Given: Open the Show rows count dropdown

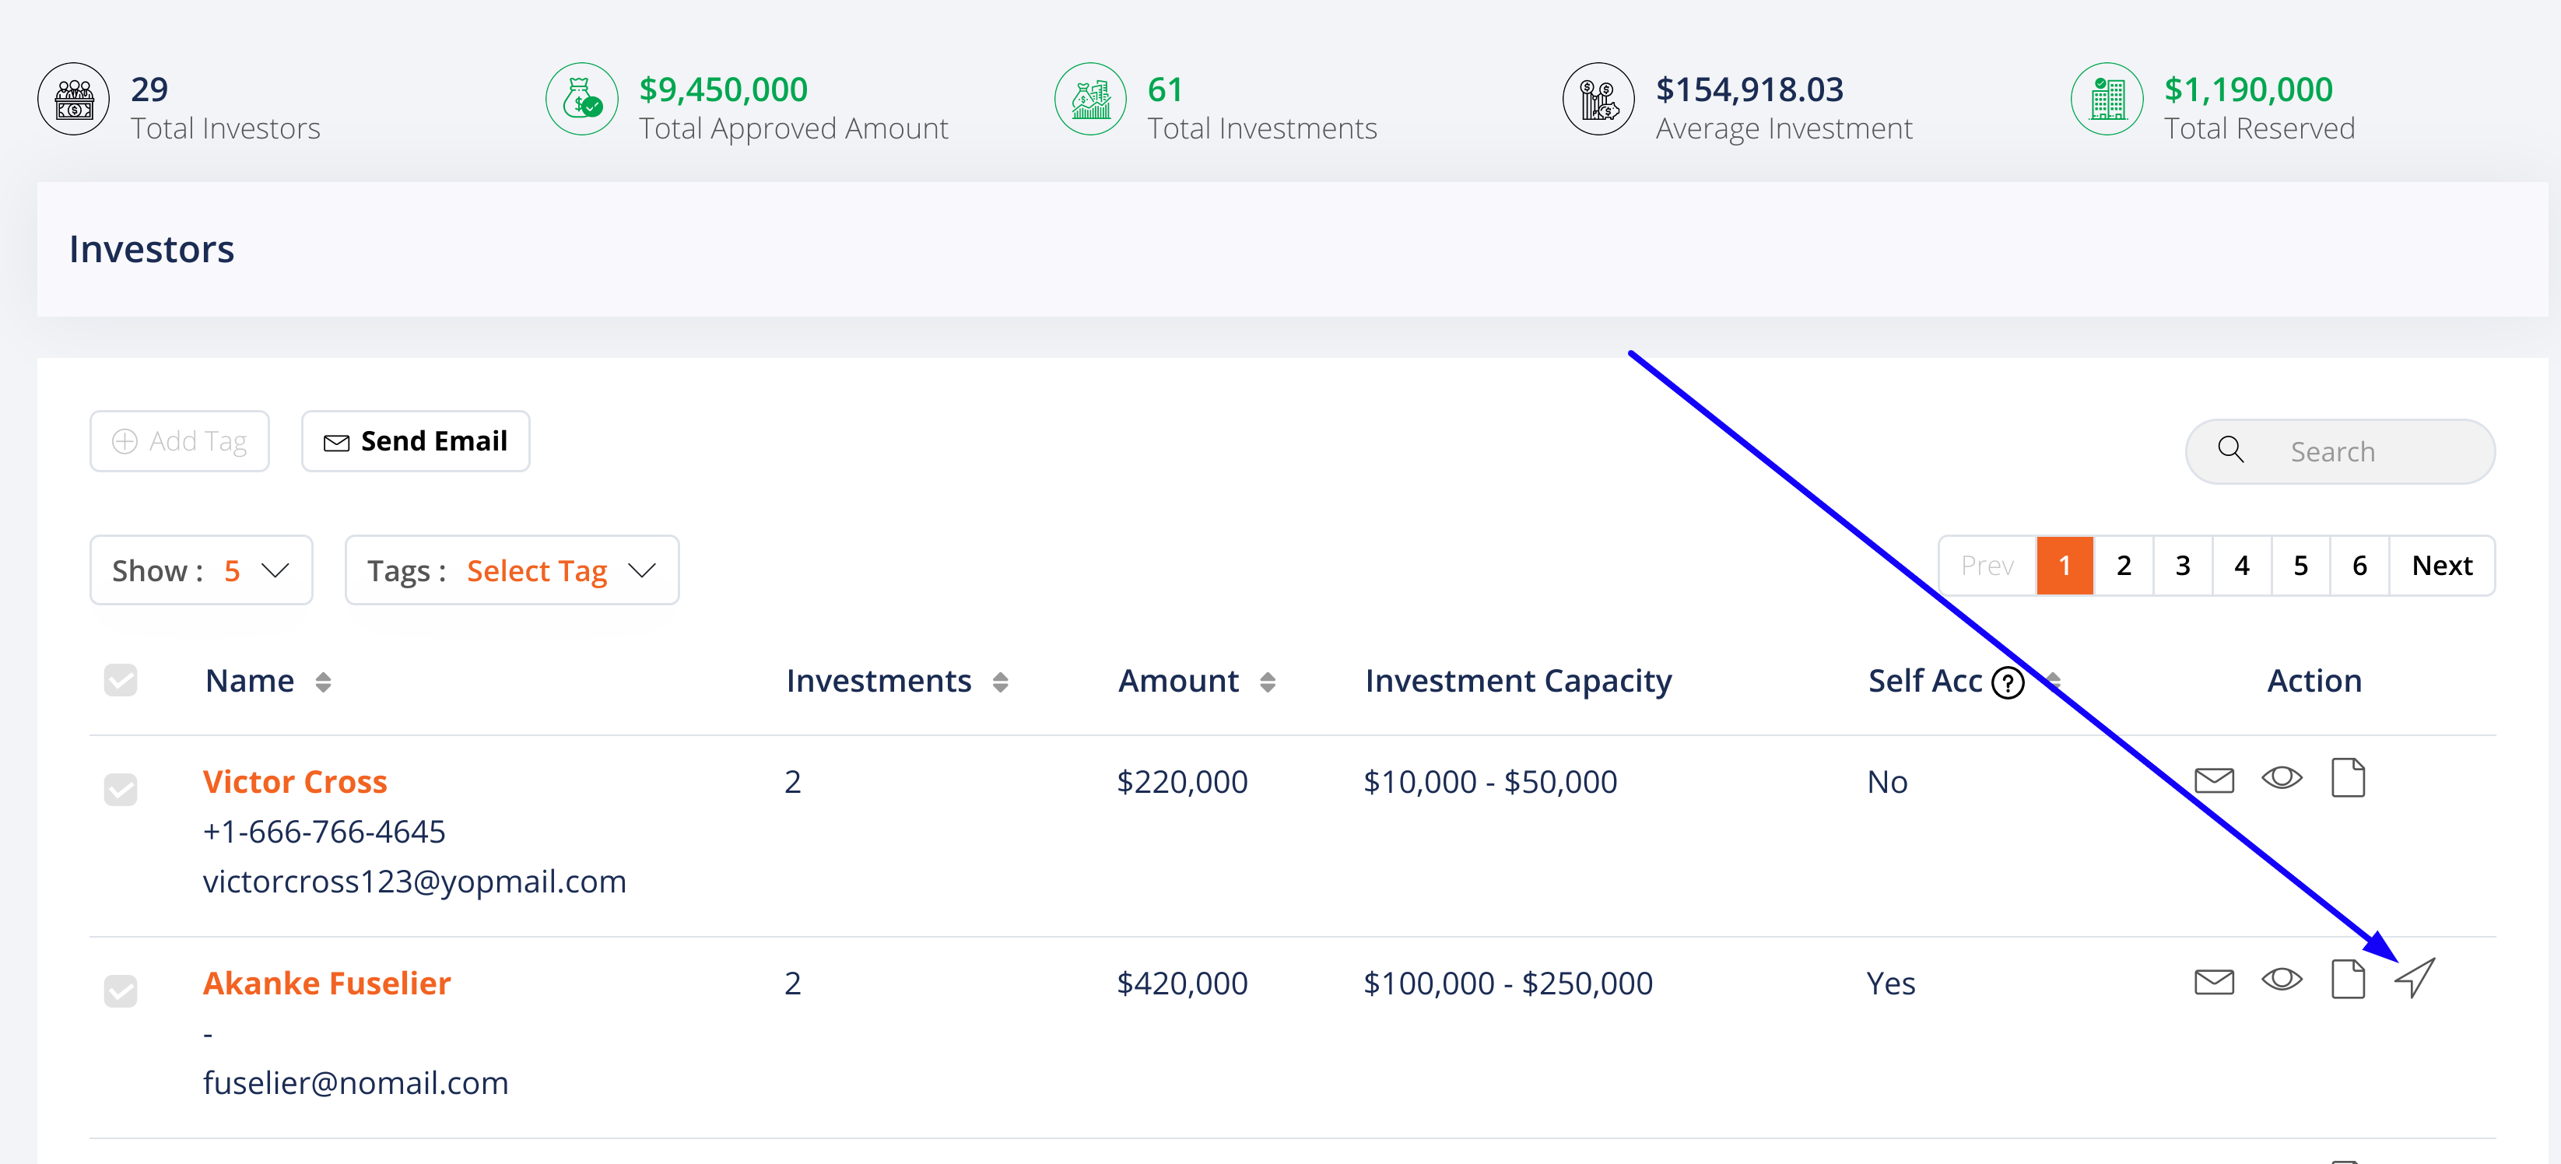Looking at the screenshot, I should (x=201, y=570).
